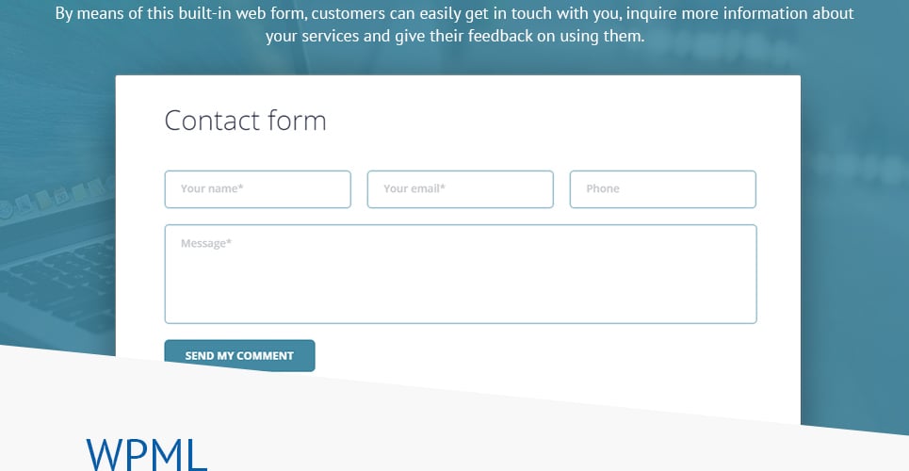Click the WPML section heading
This screenshot has height=471, width=909.
[x=147, y=455]
